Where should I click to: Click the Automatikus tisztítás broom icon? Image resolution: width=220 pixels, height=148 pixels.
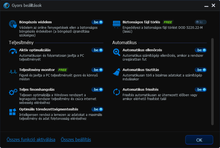click(x=117, y=72)
